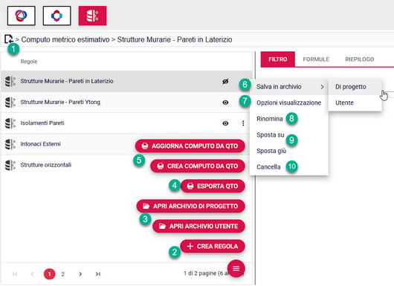Go to previous page arrow
This screenshot has height=286, width=394.
(33, 274)
